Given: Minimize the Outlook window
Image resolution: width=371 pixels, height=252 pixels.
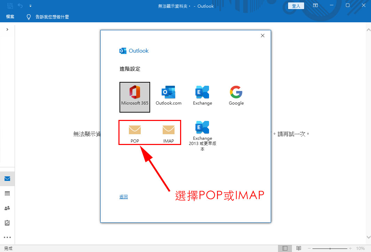Looking at the screenshot, I should 332,5.
